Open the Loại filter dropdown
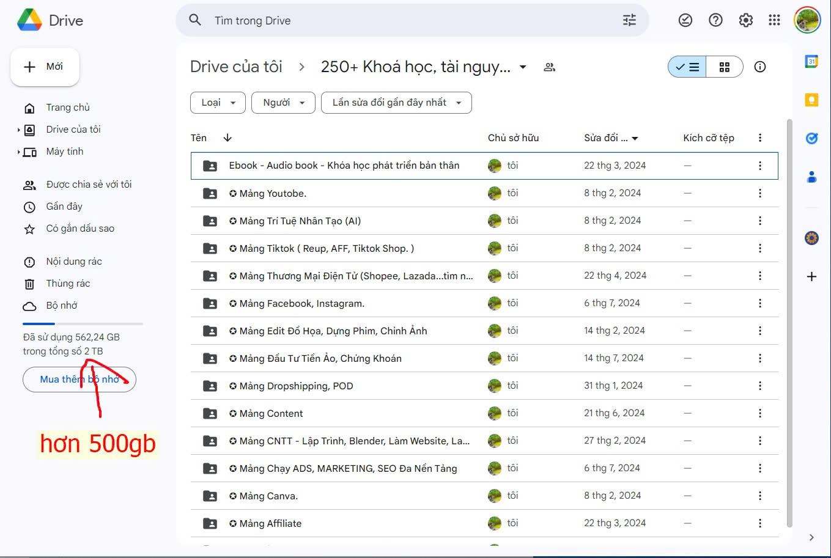 [218, 103]
